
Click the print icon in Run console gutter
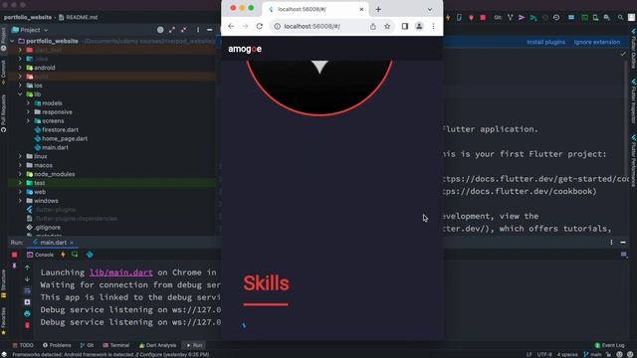[27, 314]
